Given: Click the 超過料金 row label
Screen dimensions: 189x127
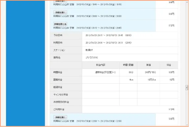Looking at the screenshot, I should click(x=58, y=87).
